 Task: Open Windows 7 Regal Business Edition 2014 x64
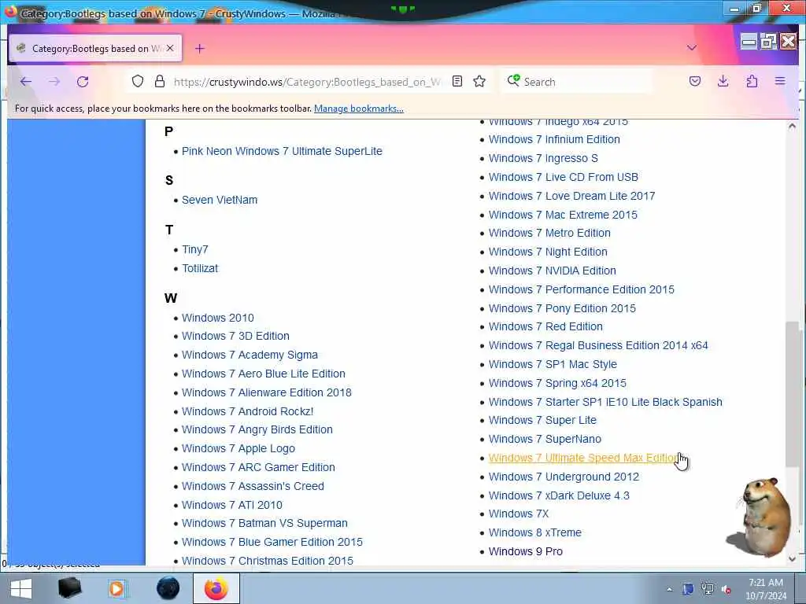click(598, 346)
